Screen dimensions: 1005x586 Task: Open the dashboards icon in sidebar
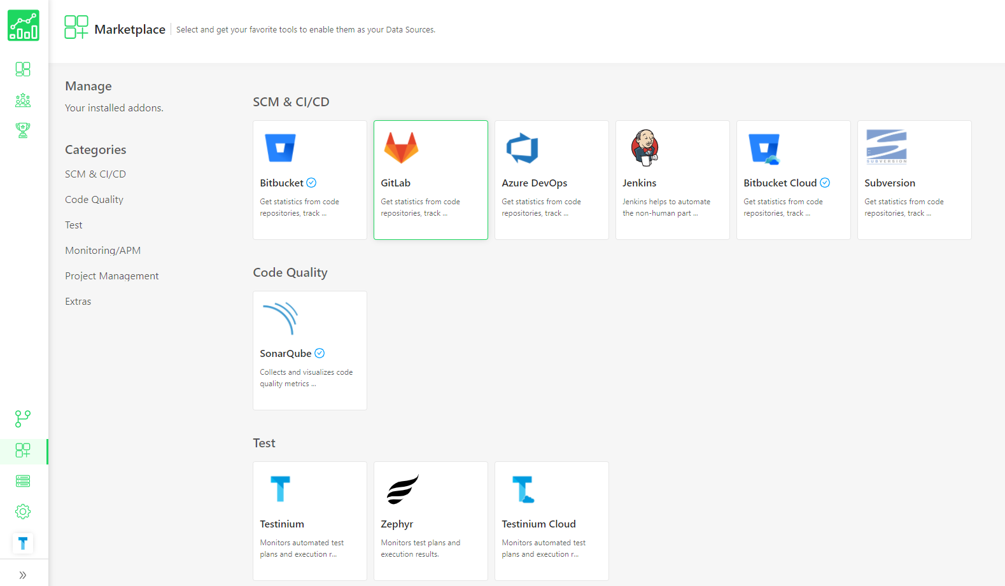point(23,69)
